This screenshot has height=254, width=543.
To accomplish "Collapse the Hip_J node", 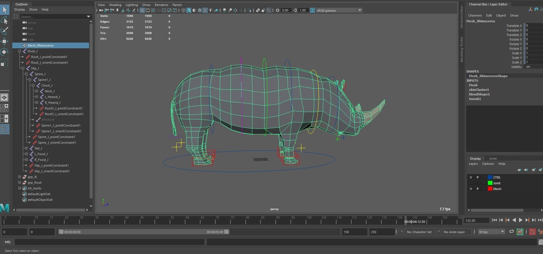I will [x=23, y=68].
